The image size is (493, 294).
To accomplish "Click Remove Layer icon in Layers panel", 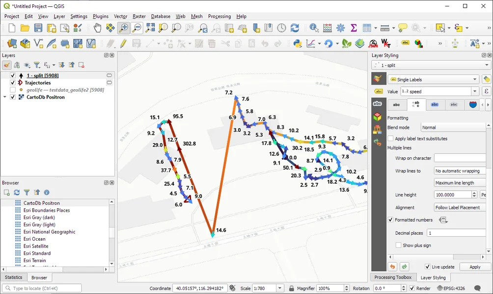I will 81,65.
